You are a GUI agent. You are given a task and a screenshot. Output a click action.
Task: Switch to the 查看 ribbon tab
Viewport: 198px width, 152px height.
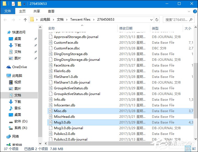(x=51, y=11)
